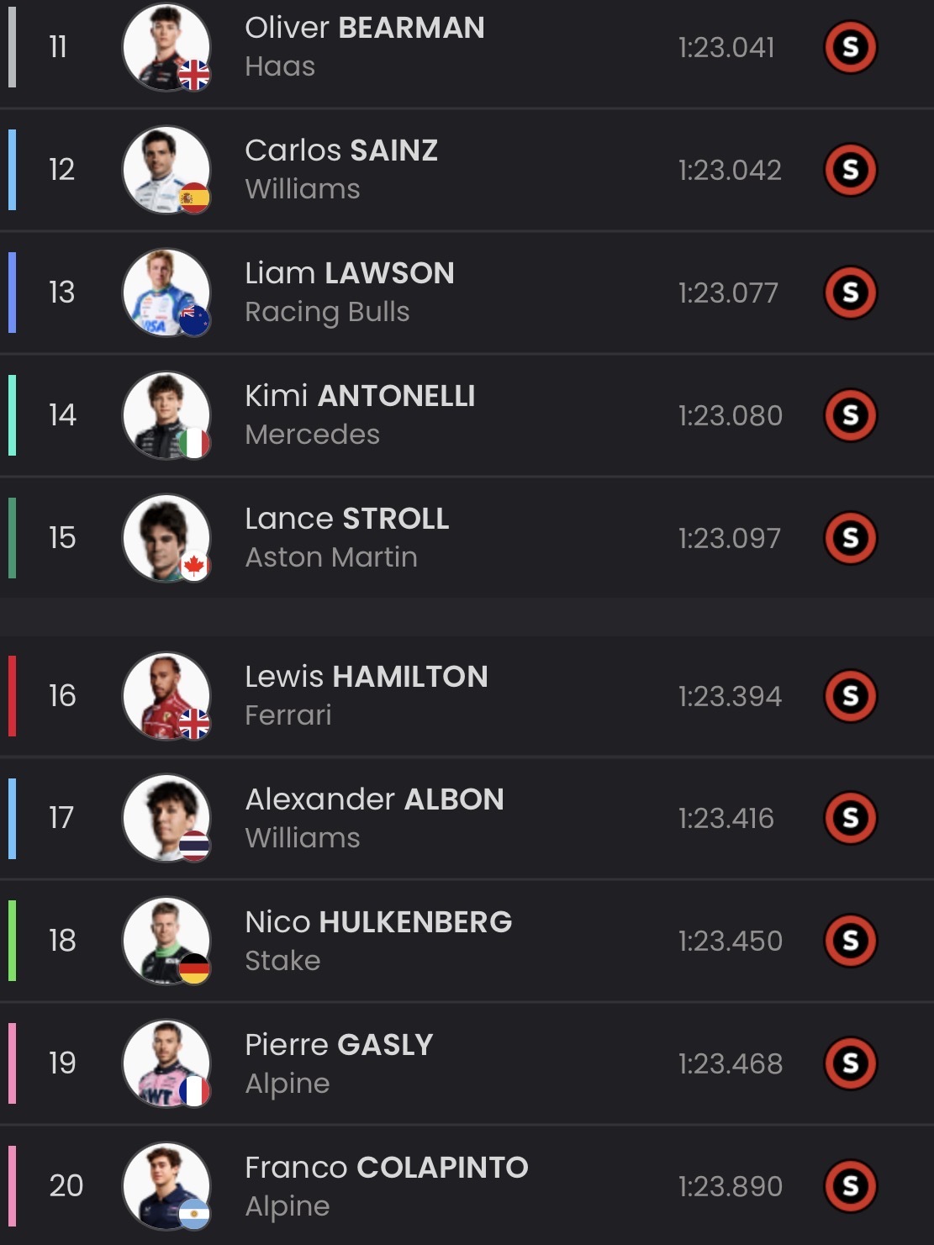Click the Nico Hulkenberg name text
The image size is (934, 1245).
[x=378, y=922]
